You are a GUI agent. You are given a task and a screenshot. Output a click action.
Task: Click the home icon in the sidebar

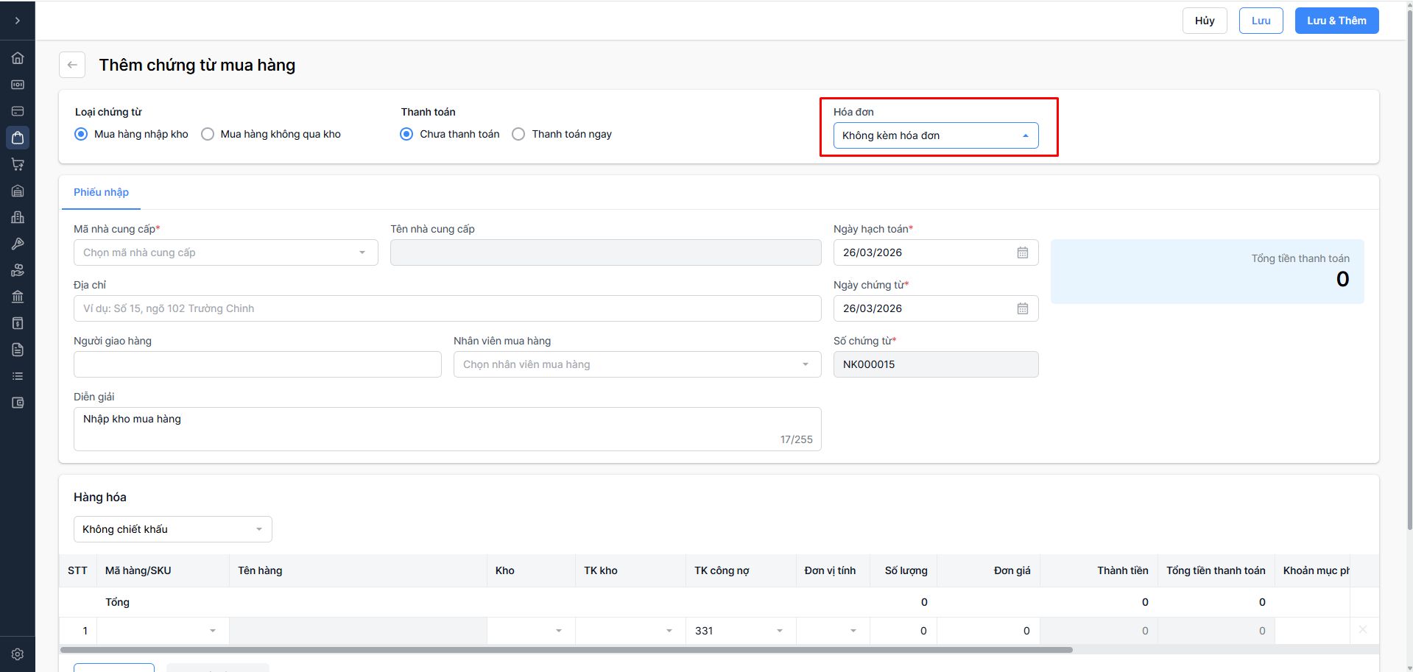click(x=18, y=58)
